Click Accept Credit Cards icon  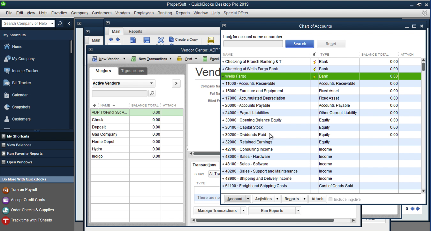5,200
